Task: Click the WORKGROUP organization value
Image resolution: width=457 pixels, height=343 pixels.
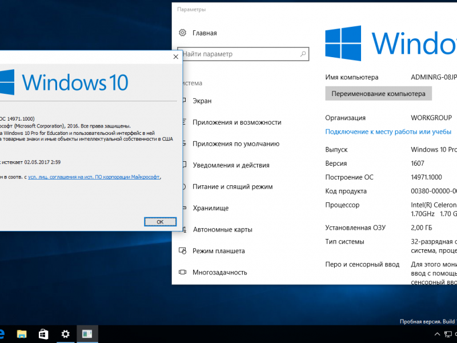Action: [431, 118]
